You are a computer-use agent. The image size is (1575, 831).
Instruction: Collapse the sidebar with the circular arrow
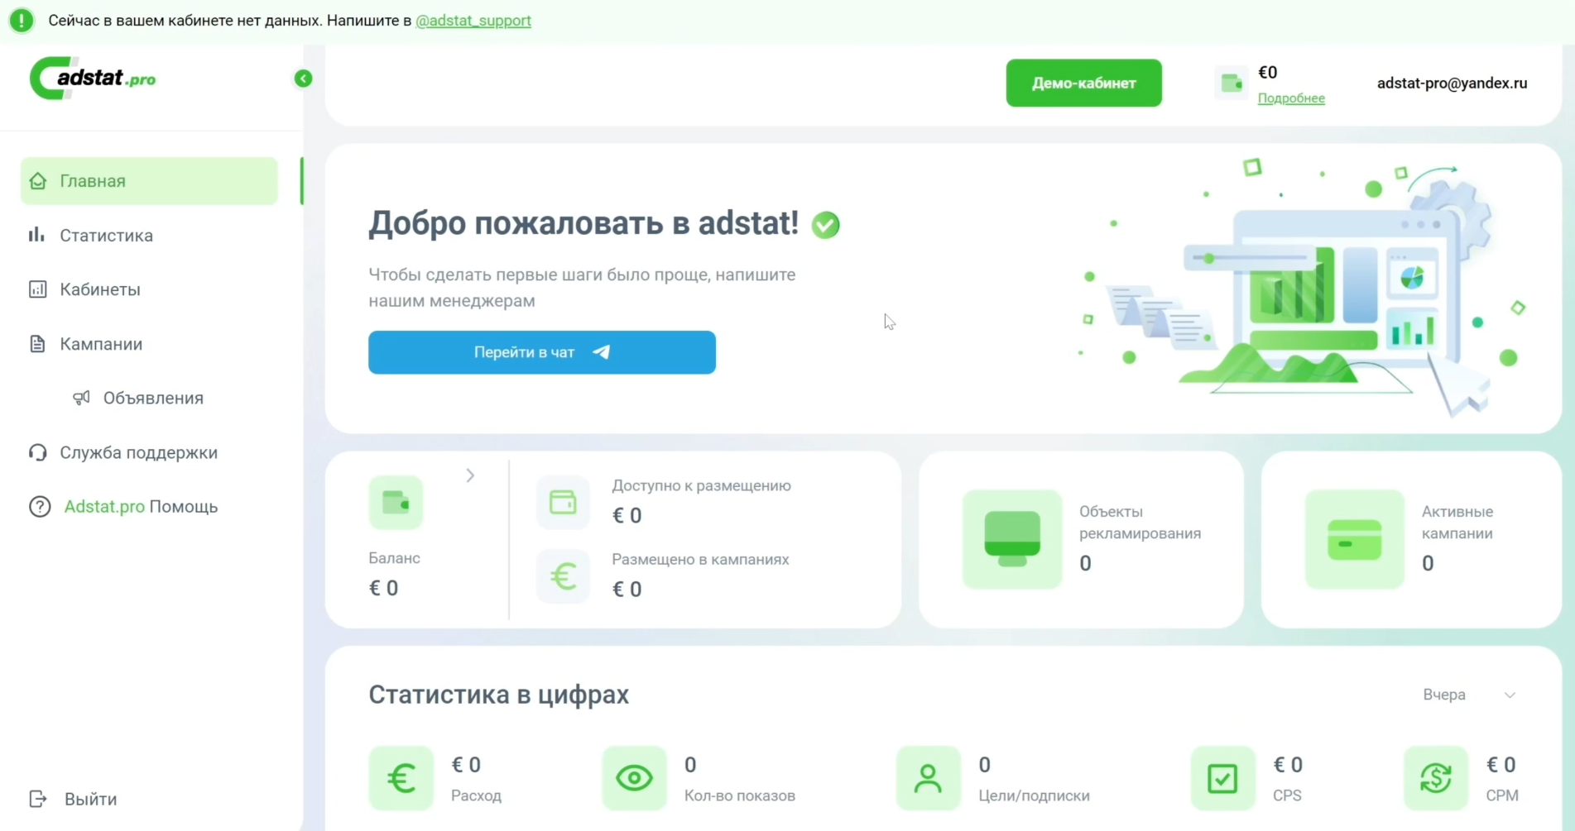click(x=304, y=78)
